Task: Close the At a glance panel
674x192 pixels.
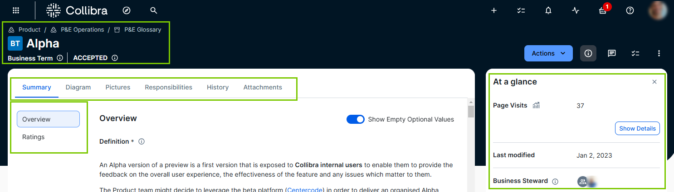Action: click(654, 82)
